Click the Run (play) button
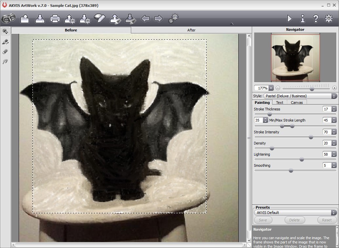Screen dimensions: 339x248 pos(289,19)
